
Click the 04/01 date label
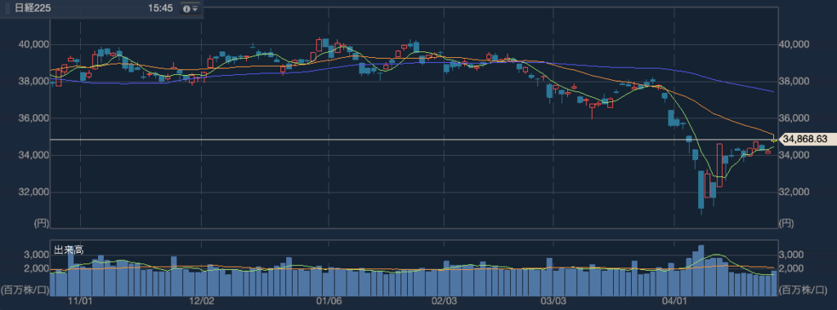click(x=674, y=300)
